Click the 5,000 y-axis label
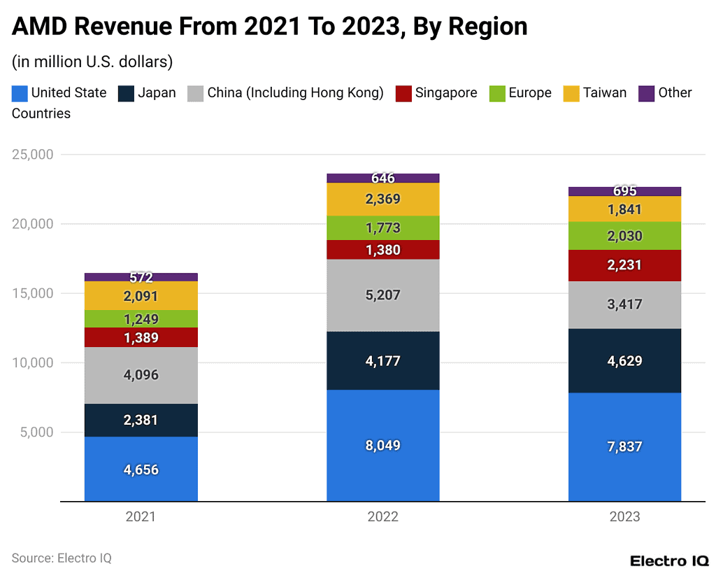The width and height of the screenshot is (716, 578). pyautogui.click(x=36, y=432)
